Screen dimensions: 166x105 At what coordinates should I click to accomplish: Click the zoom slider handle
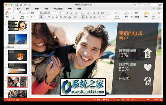(x=148, y=100)
